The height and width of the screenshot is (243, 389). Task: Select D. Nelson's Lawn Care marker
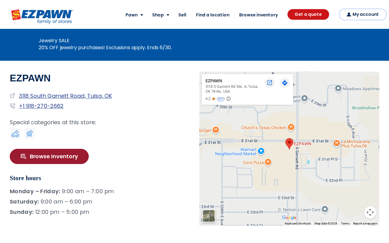pos(325,209)
